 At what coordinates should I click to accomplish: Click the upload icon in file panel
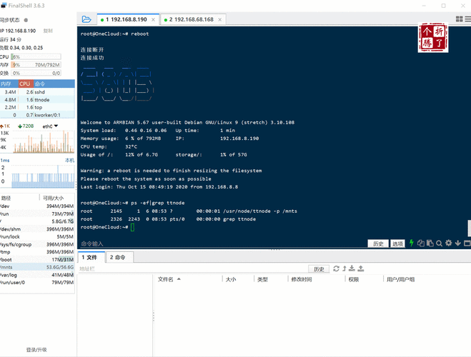click(361, 268)
